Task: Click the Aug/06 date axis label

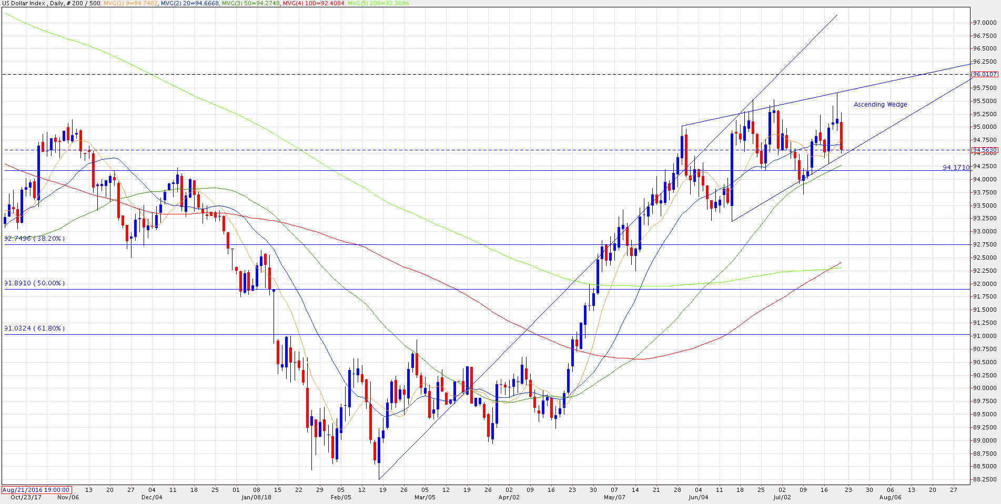Action: (x=891, y=497)
